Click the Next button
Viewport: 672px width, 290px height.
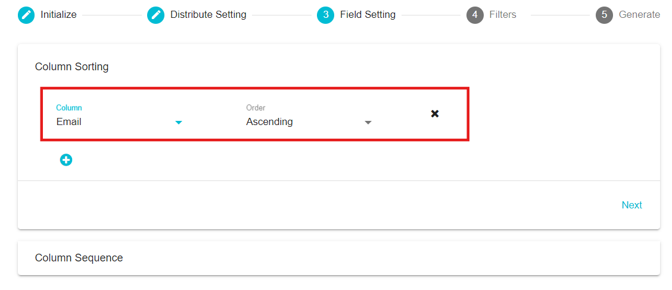631,205
